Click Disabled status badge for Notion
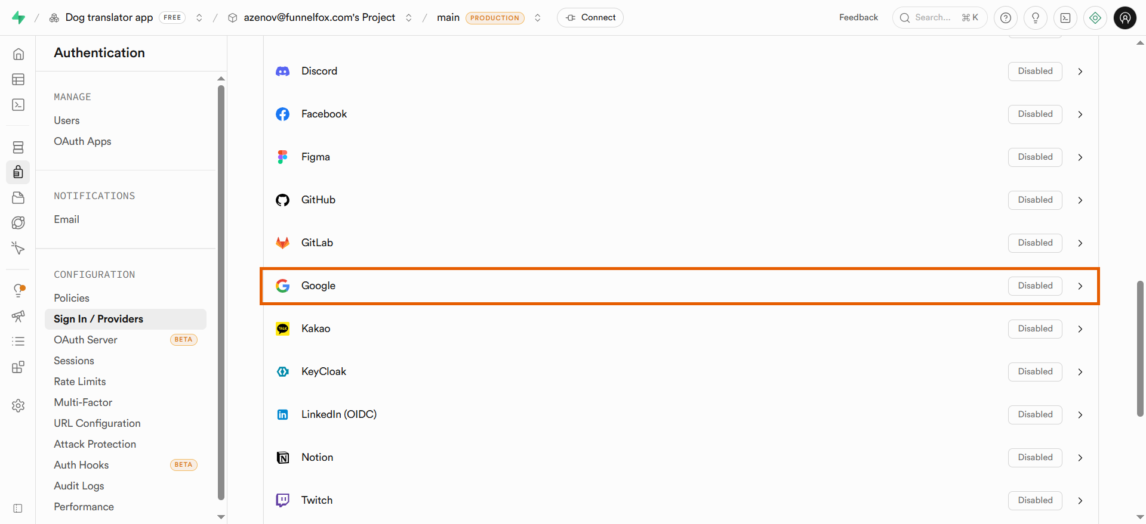Screen dimensions: 1146x524 1035,458
